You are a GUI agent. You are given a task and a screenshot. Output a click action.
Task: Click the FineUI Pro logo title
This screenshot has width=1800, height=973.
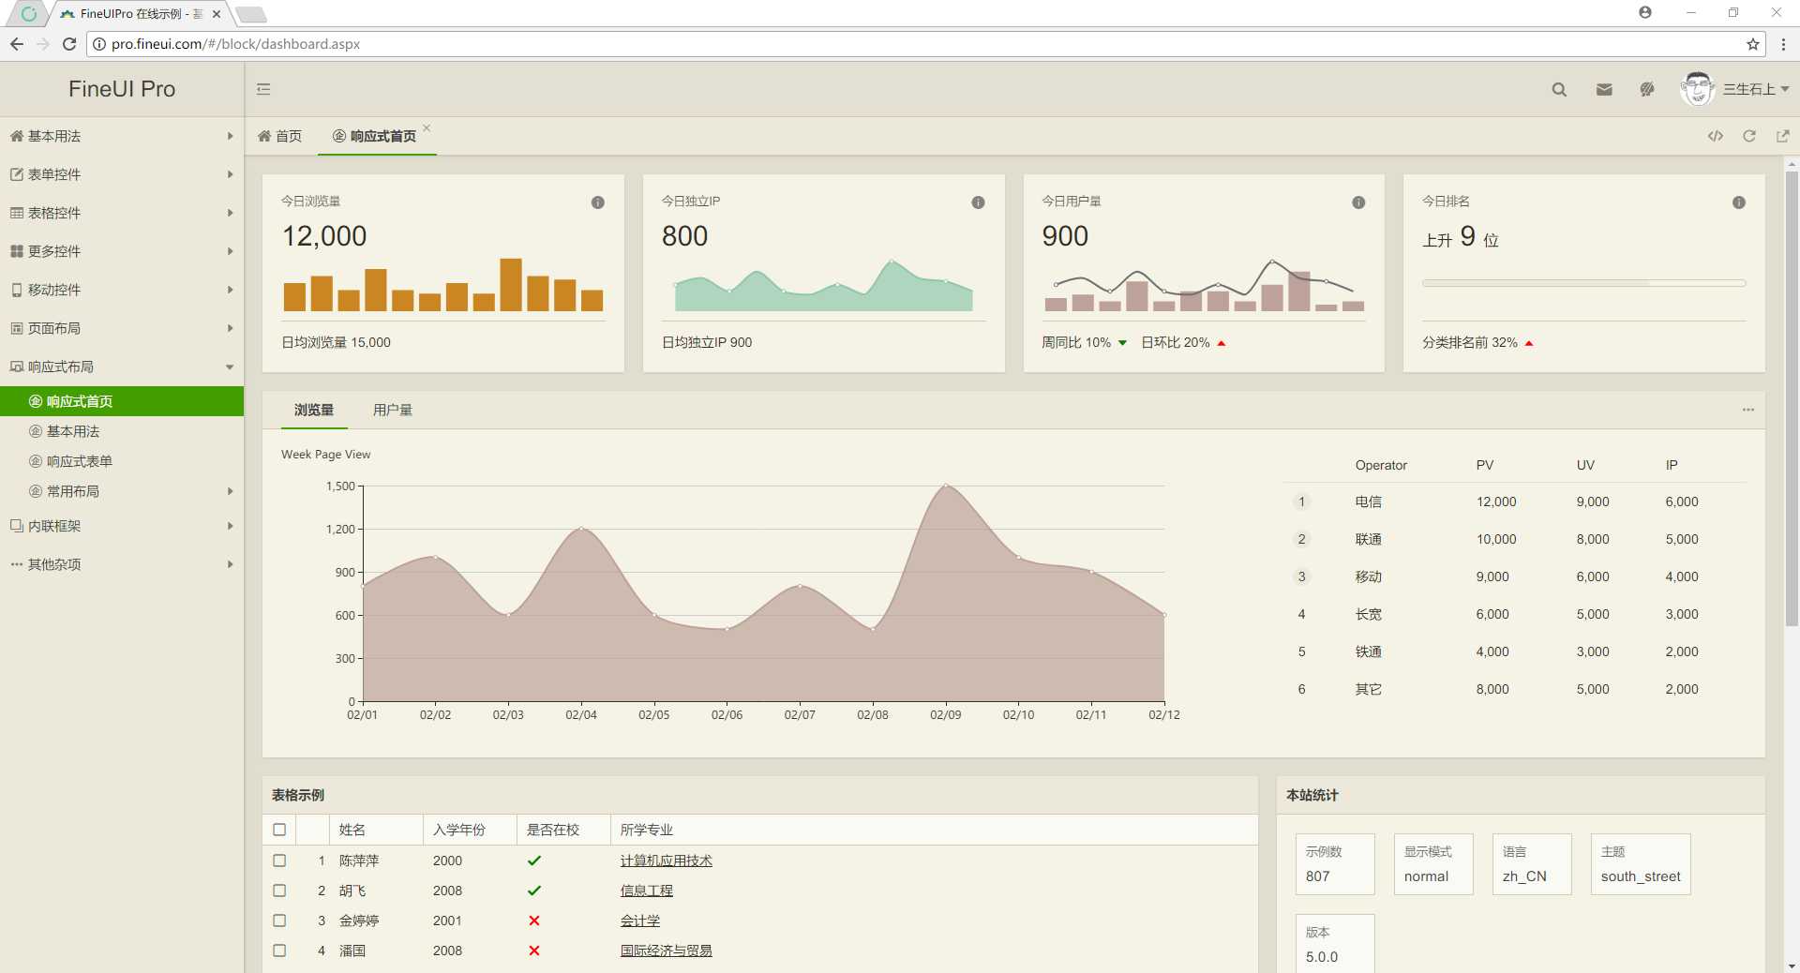pyautogui.click(x=122, y=89)
